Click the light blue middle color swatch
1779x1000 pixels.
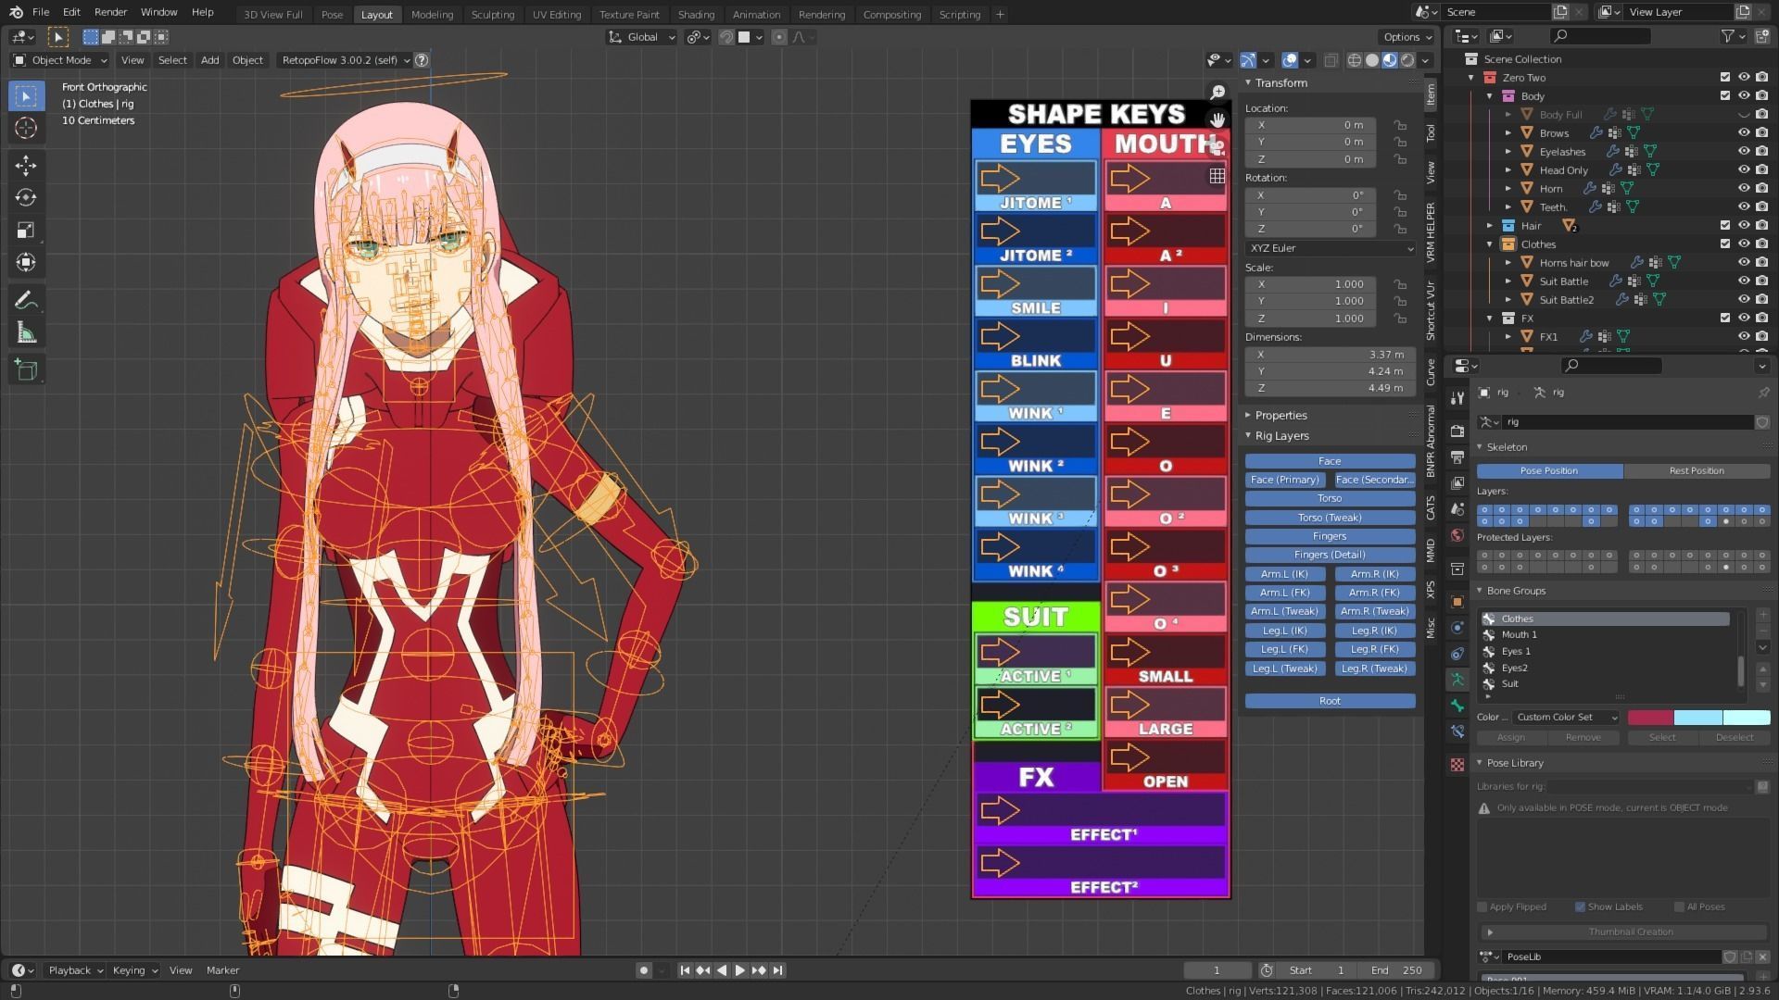coord(1698,718)
